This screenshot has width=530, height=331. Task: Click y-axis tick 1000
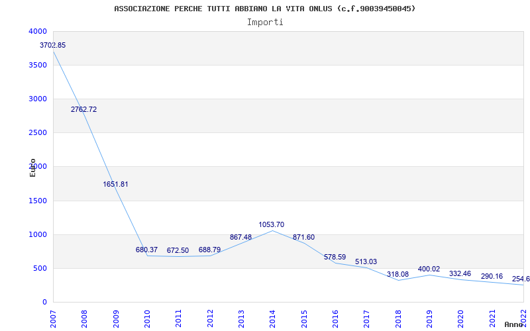point(38,235)
